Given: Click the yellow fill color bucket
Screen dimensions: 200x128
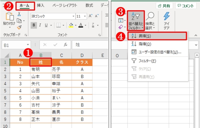Looking at the screenshot, I should tap(71, 25).
